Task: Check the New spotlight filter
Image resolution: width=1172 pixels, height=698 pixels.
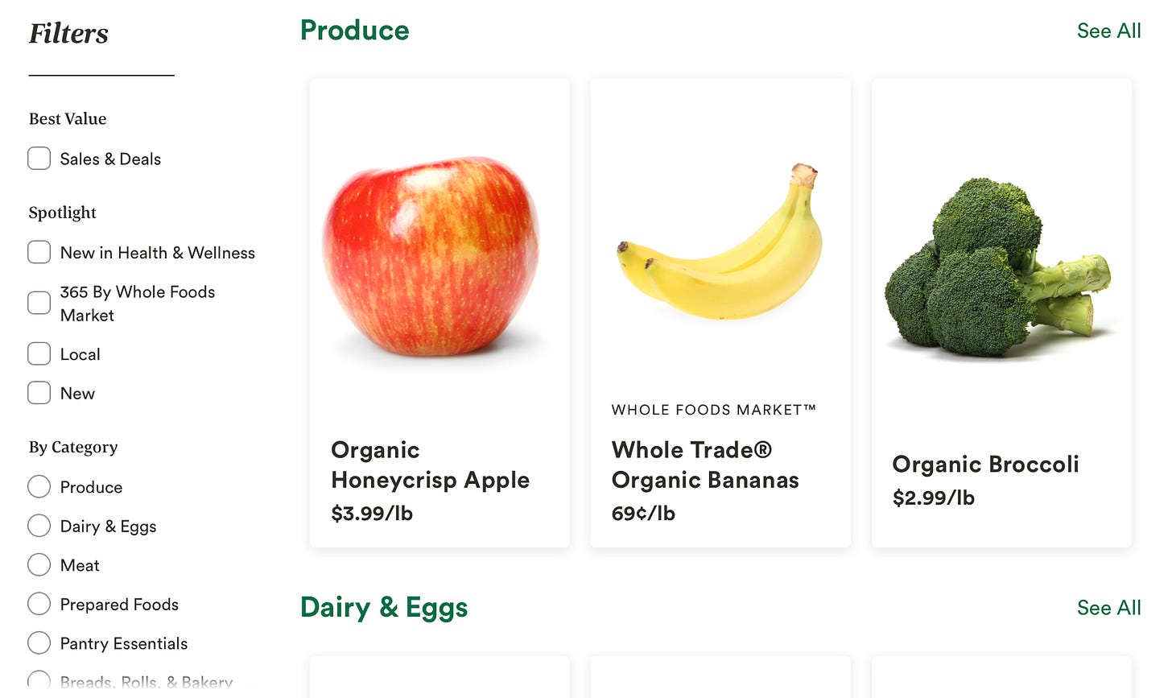Action: (x=39, y=393)
